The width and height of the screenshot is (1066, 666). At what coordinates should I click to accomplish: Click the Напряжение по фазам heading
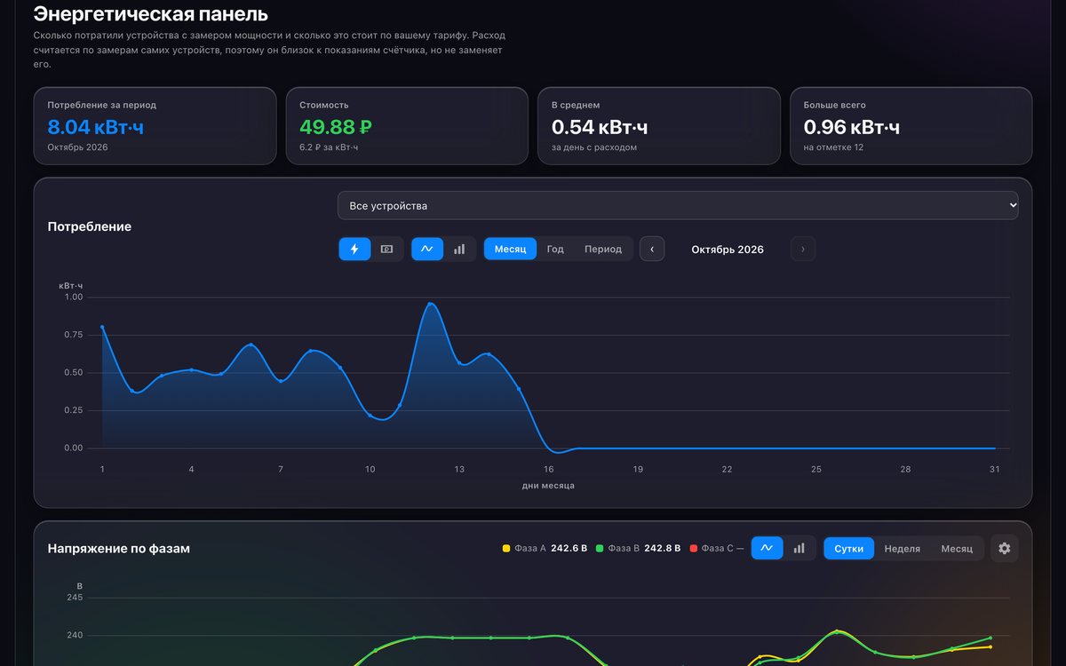coord(119,549)
